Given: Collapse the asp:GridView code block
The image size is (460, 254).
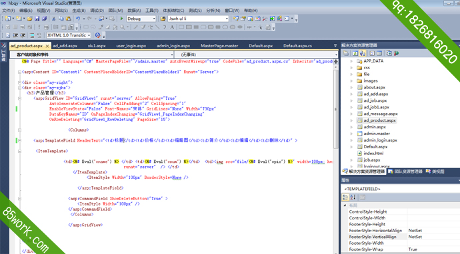Looking at the screenshot, I should (x=19, y=98).
